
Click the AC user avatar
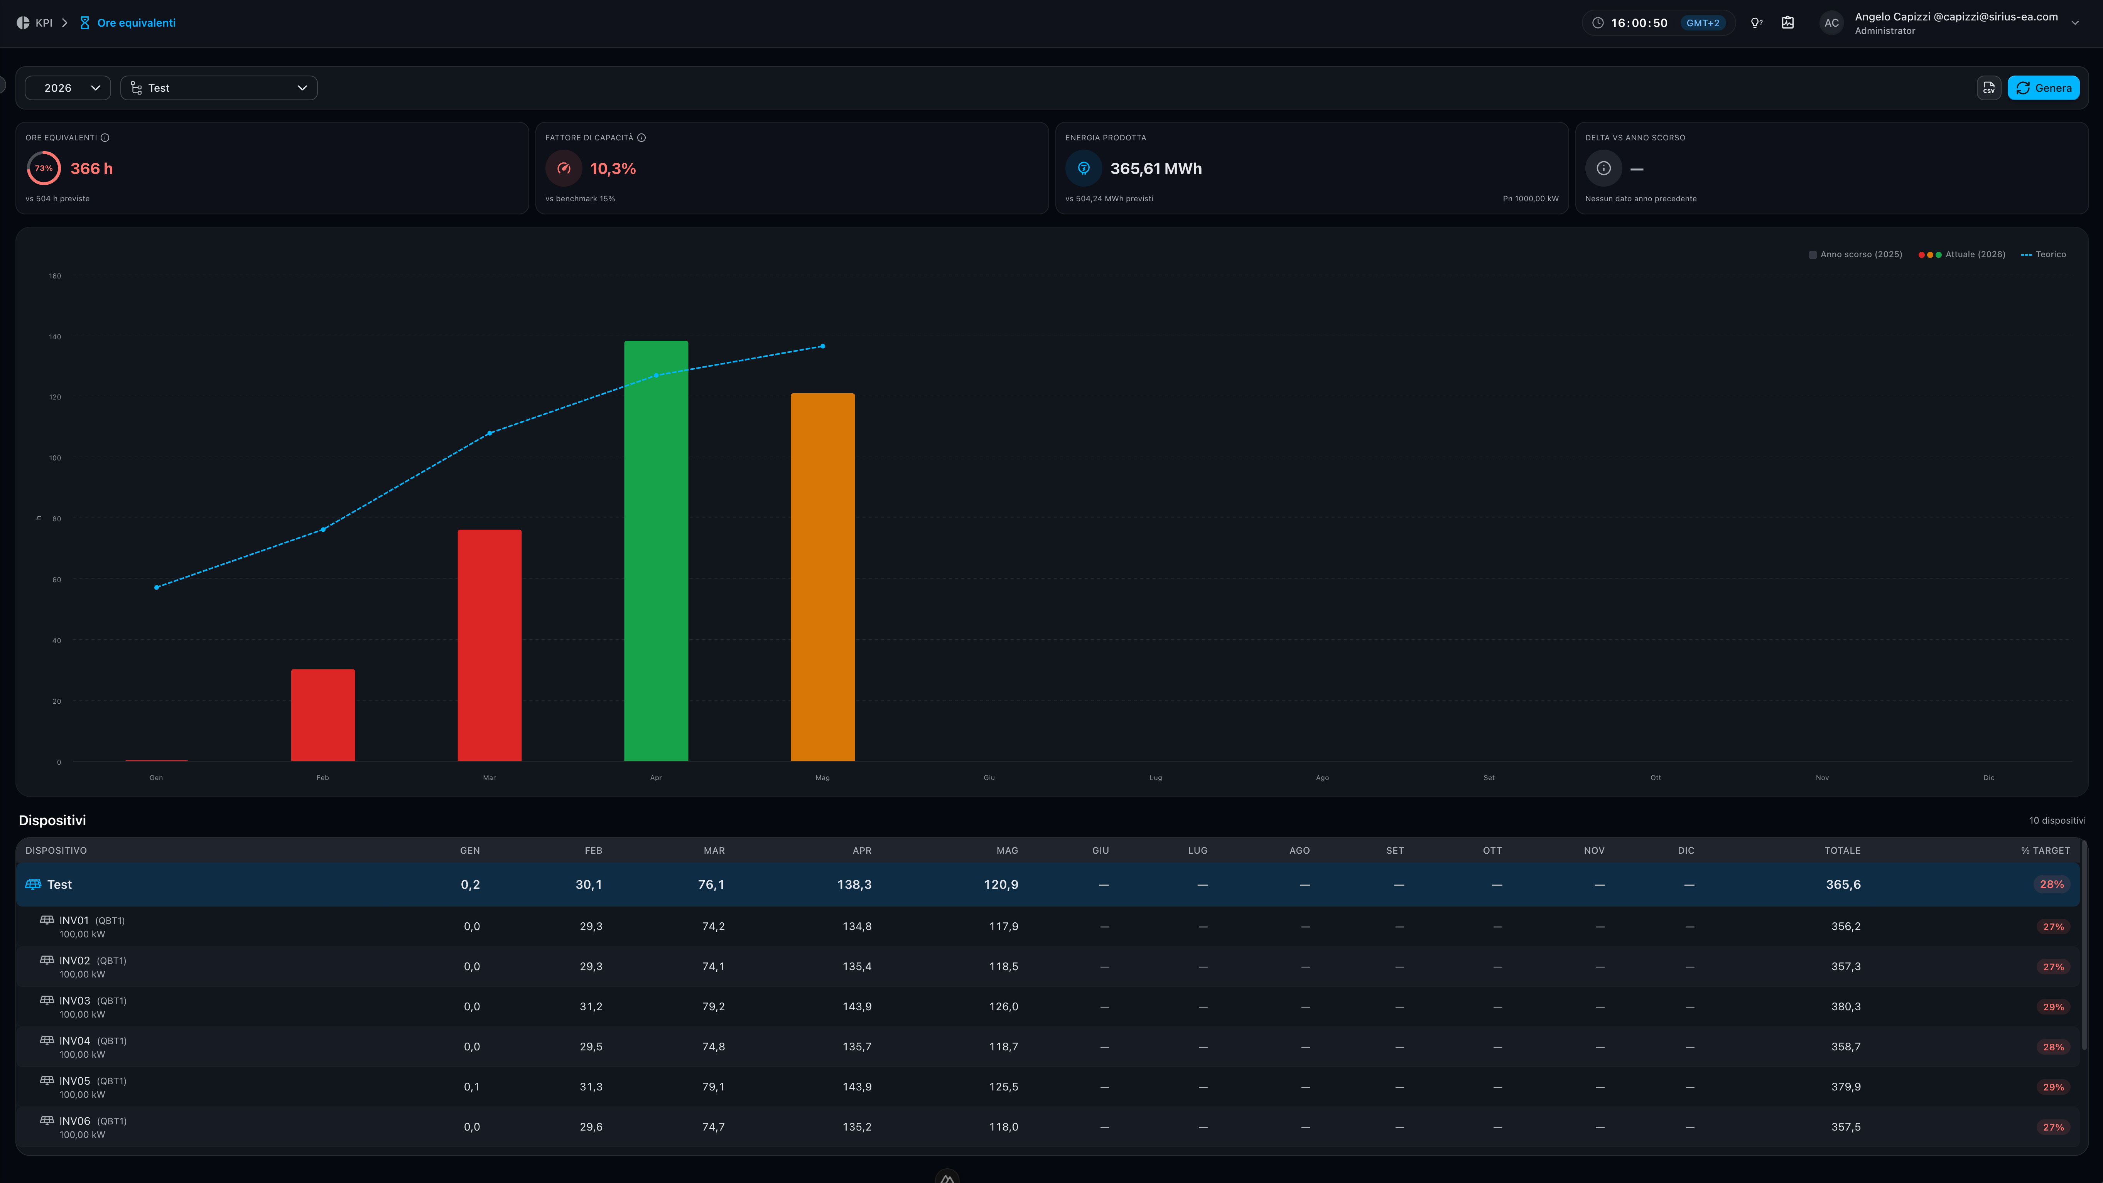pos(1832,23)
